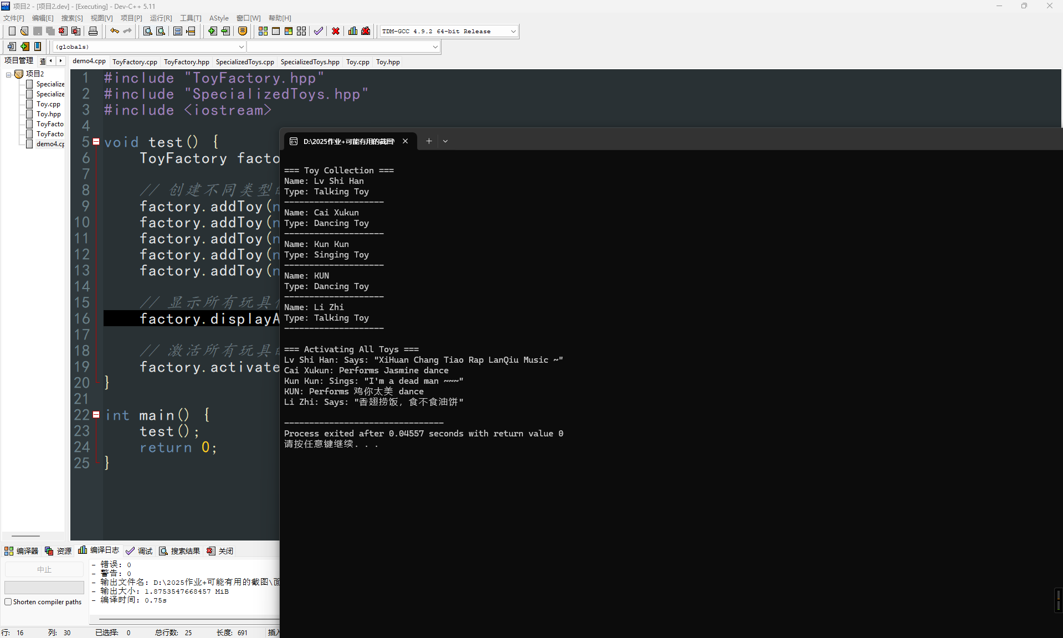
Task: Open the 搜索结果 bottom panel tab
Action: click(179, 551)
